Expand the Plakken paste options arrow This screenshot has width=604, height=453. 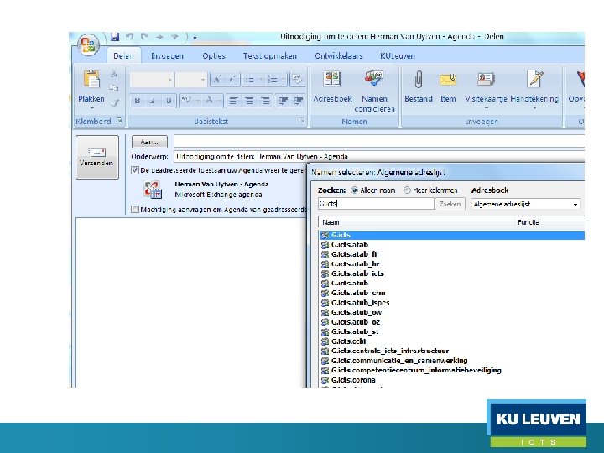tap(91, 108)
